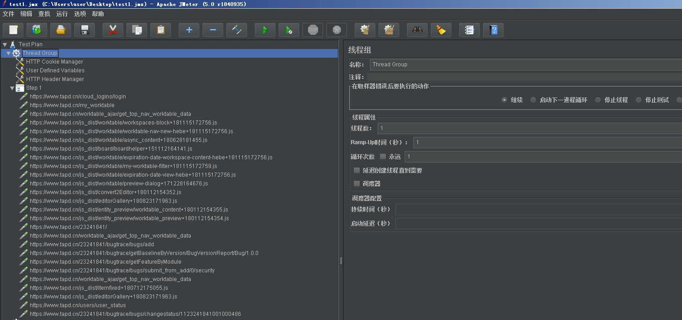682x320 pixels.
Task: Click the Thread Group gear icon in tree
Action: [x=16, y=53]
